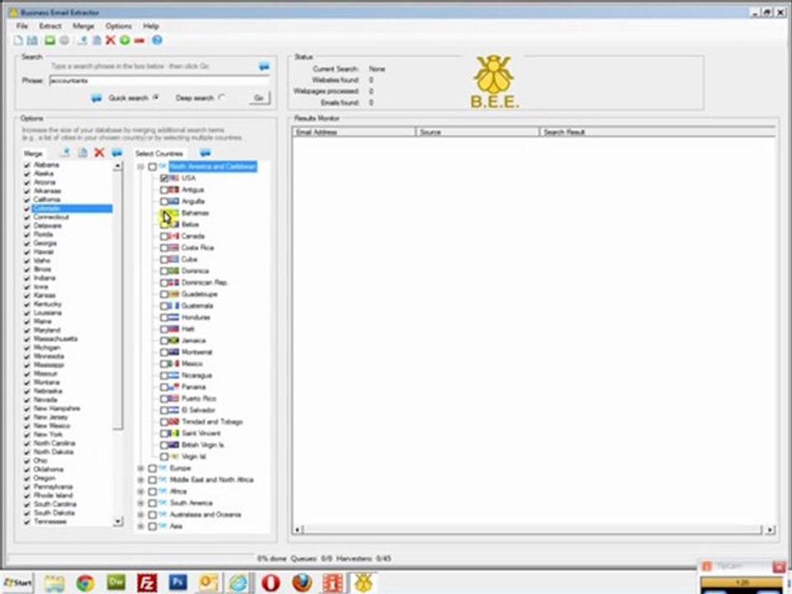Image resolution: width=792 pixels, height=594 pixels.
Task: Expand the South America tree node
Action: (x=141, y=503)
